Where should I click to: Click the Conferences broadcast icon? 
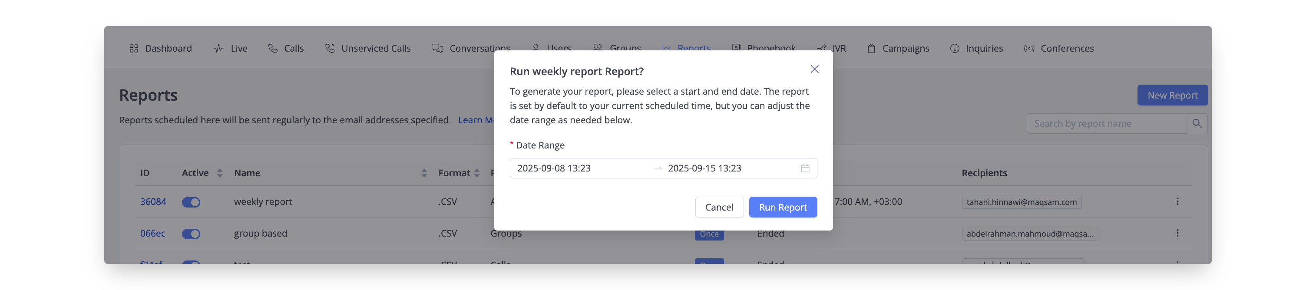tap(1029, 49)
